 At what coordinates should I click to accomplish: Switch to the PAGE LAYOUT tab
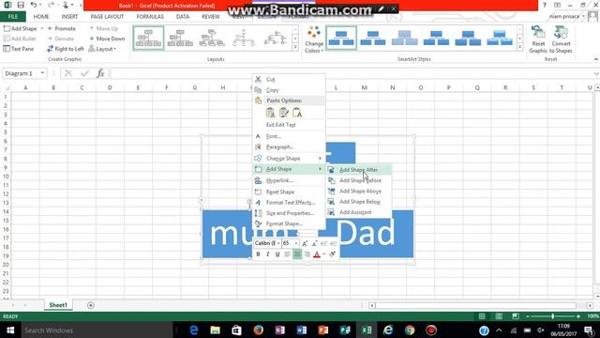click(107, 17)
